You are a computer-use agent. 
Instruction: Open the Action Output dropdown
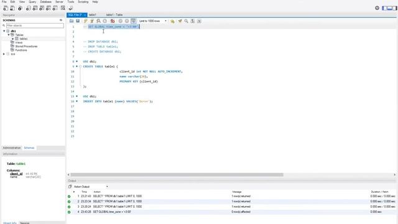[x=107, y=187]
